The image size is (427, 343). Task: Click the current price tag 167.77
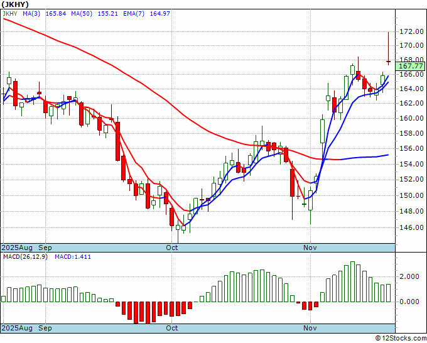tap(411, 66)
